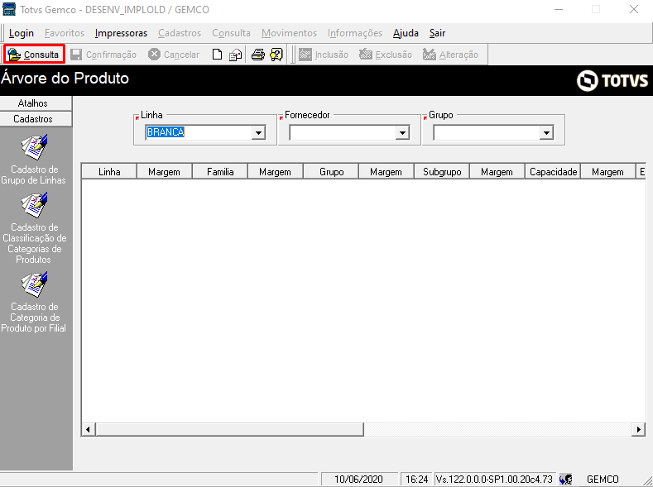Click the Familia column header
This screenshot has height=487, width=653.
(220, 172)
